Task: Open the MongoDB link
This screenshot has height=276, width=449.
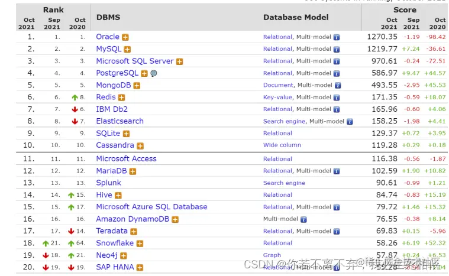Action: click(x=114, y=85)
